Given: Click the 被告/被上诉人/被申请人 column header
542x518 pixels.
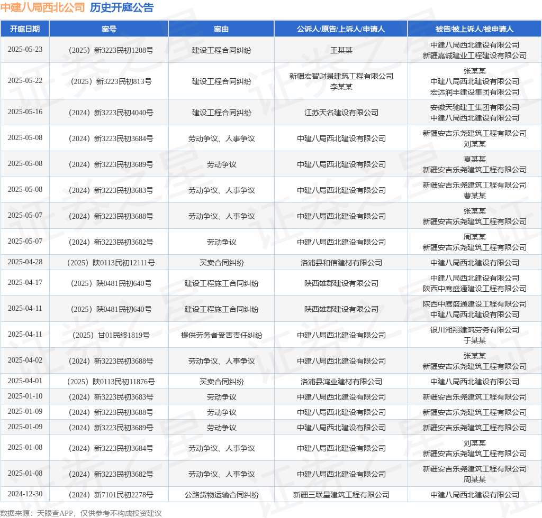Looking at the screenshot, I should pyautogui.click(x=475, y=29).
